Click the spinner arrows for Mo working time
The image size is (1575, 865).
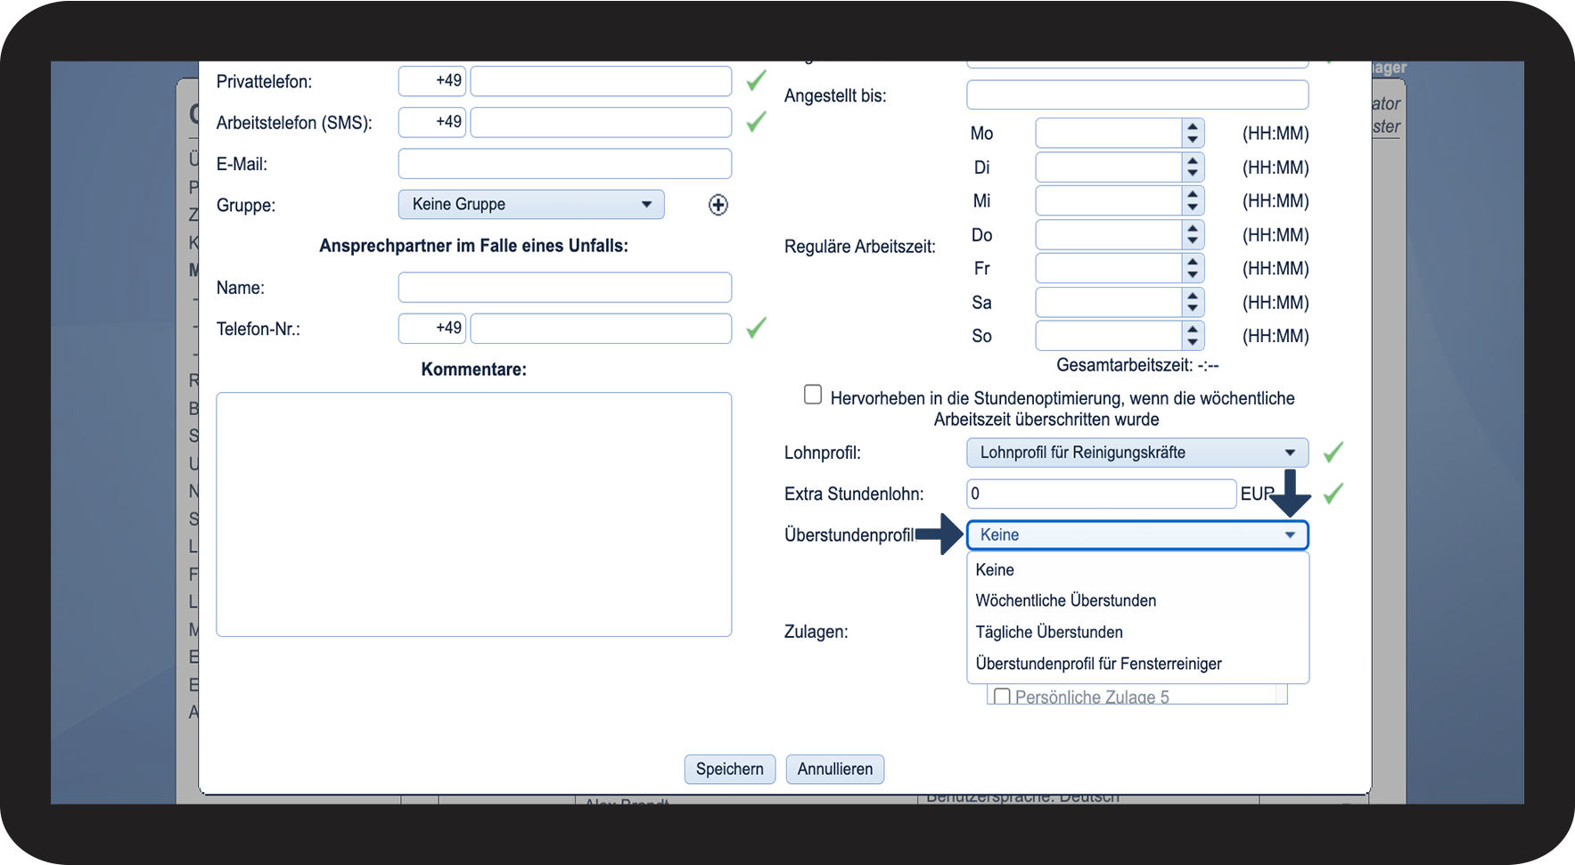click(x=1193, y=134)
